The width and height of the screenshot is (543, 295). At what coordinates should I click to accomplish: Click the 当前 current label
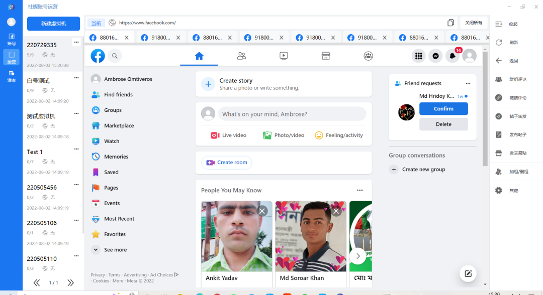pos(96,23)
